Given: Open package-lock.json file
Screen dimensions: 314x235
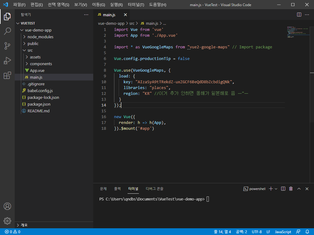Looking at the screenshot, I should click(x=54, y=97).
